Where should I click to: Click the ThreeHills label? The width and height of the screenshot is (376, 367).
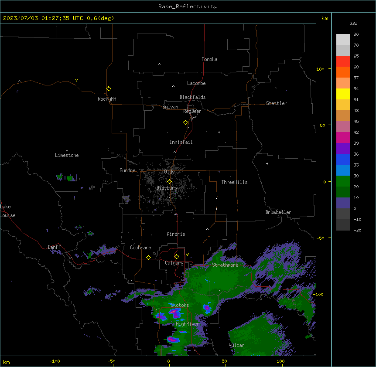[x=234, y=182]
